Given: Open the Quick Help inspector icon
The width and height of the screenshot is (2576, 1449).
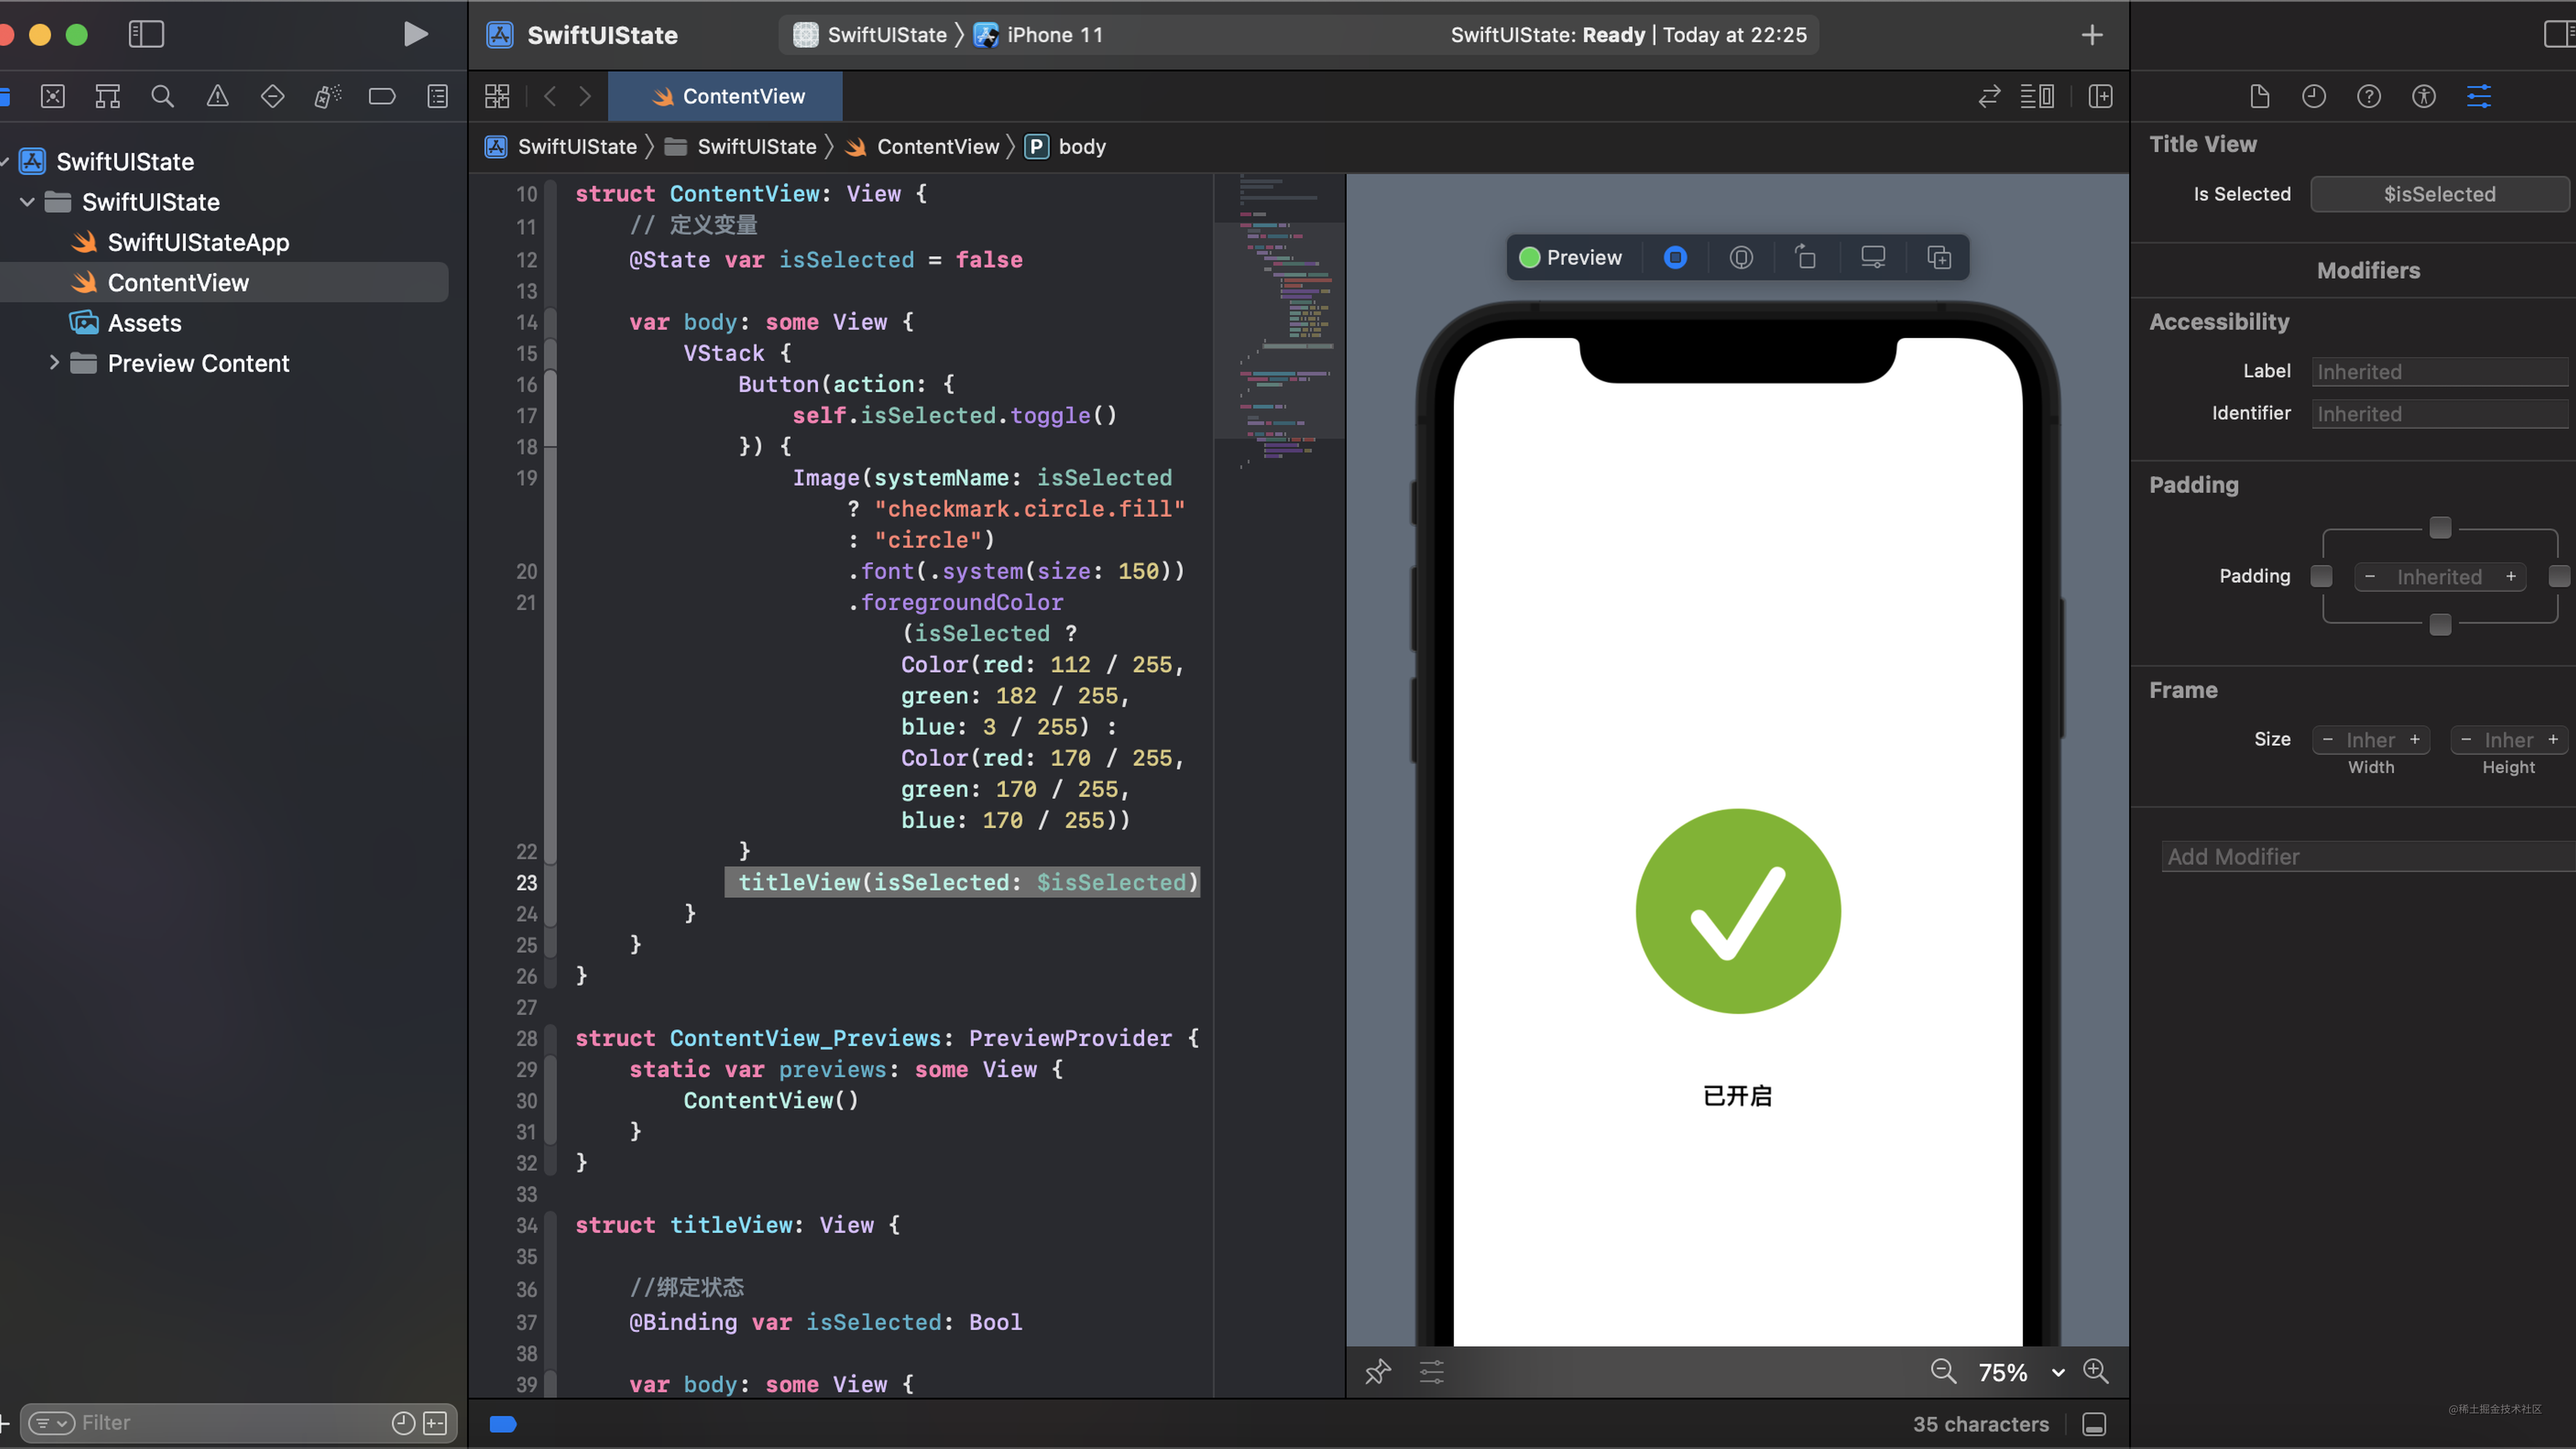Looking at the screenshot, I should 2368,96.
